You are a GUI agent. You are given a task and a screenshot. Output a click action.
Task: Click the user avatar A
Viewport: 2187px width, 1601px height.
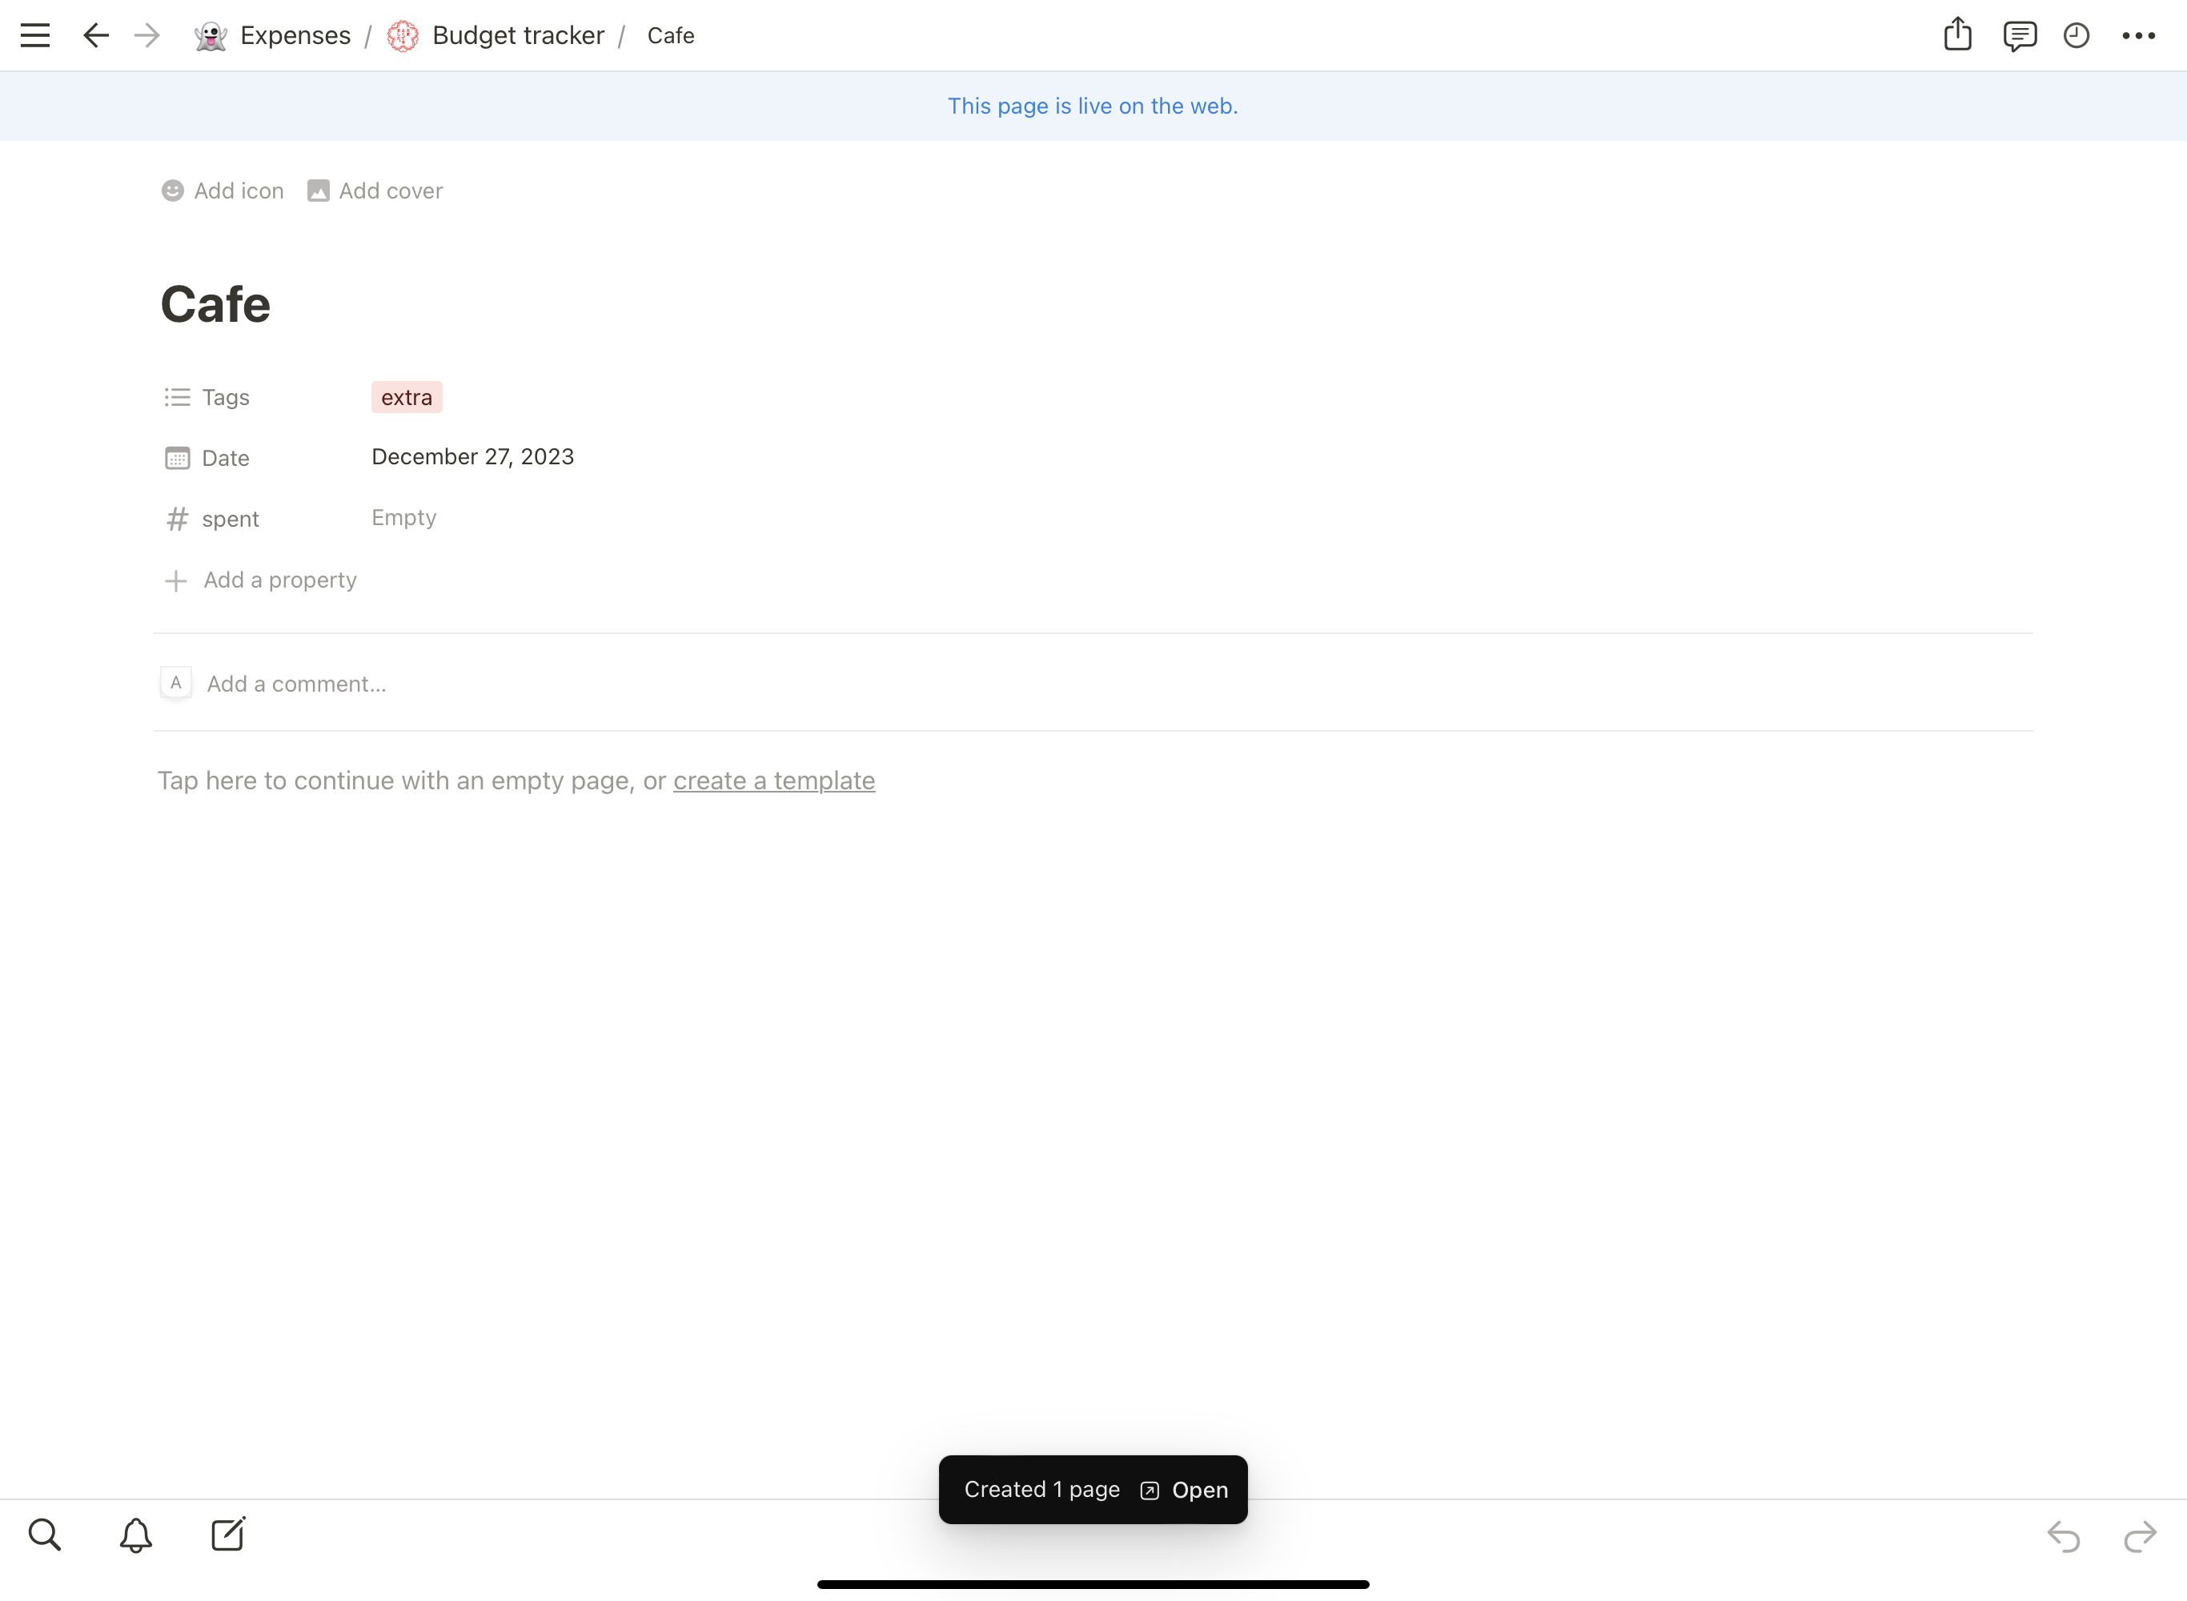point(175,684)
